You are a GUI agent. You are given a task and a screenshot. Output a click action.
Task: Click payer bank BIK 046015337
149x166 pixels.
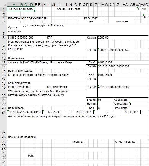tap(123, 63)
